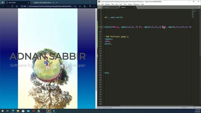Go to browser Home page
The image size is (201, 113).
point(17,6)
